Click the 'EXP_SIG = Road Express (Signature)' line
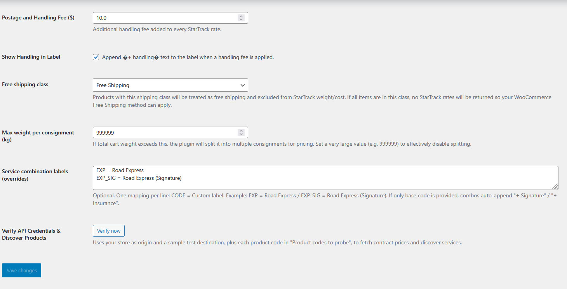The image size is (567, 289). pyautogui.click(x=139, y=178)
